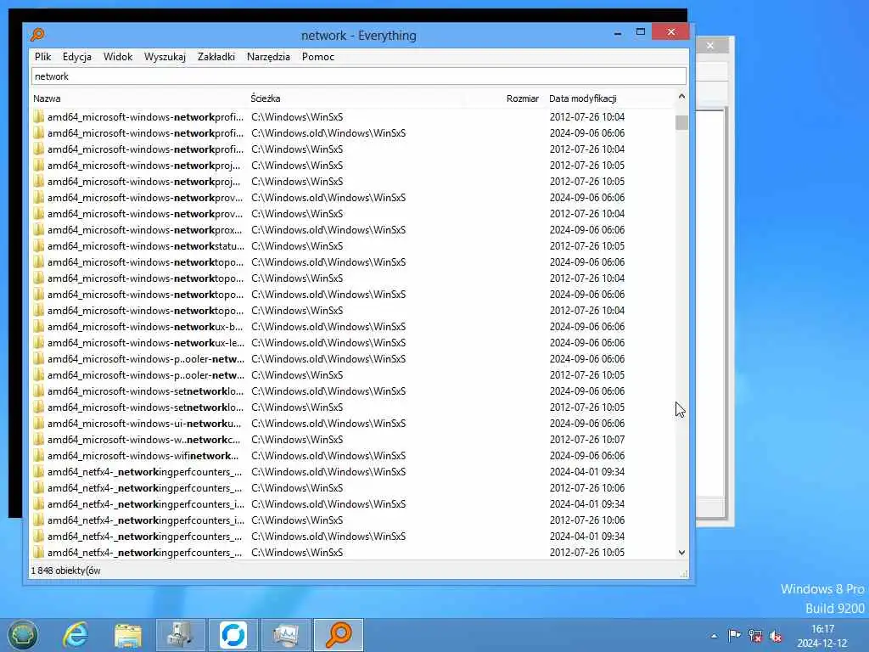Open the Pomoc menu
Screen dimensions: 869x652
click(318, 57)
